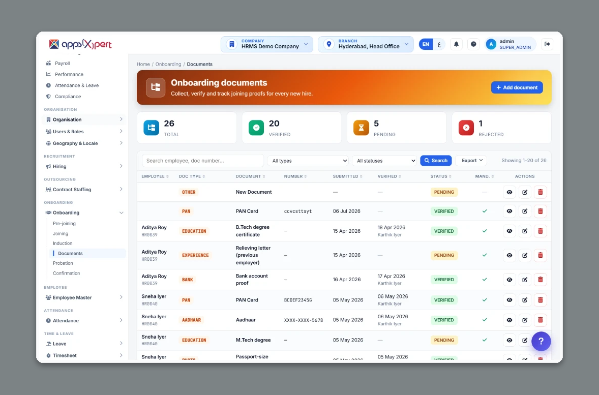
Task: Open Employee Master in sidebar
Action: (84, 297)
